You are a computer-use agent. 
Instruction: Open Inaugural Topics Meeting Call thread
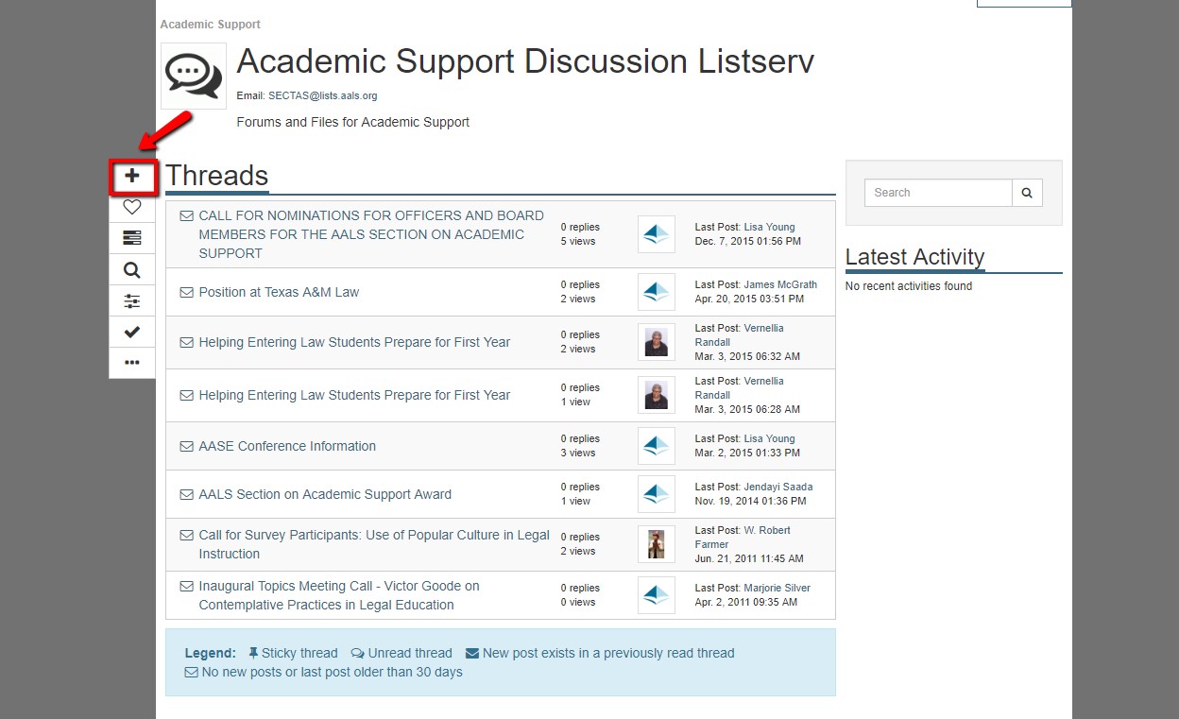coord(339,595)
